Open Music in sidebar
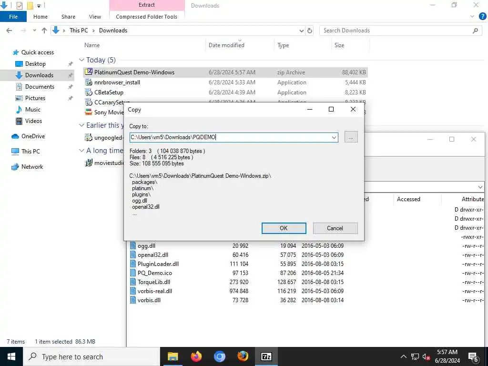The height and width of the screenshot is (366, 488). (x=33, y=110)
